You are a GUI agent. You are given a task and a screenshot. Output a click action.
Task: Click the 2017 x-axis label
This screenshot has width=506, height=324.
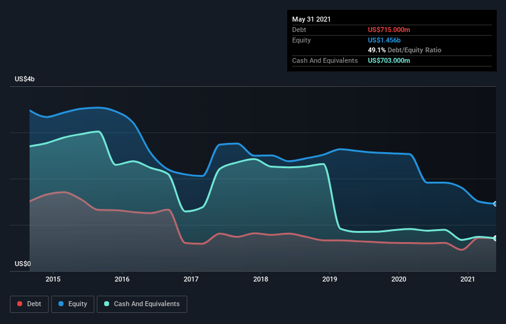coord(191,279)
